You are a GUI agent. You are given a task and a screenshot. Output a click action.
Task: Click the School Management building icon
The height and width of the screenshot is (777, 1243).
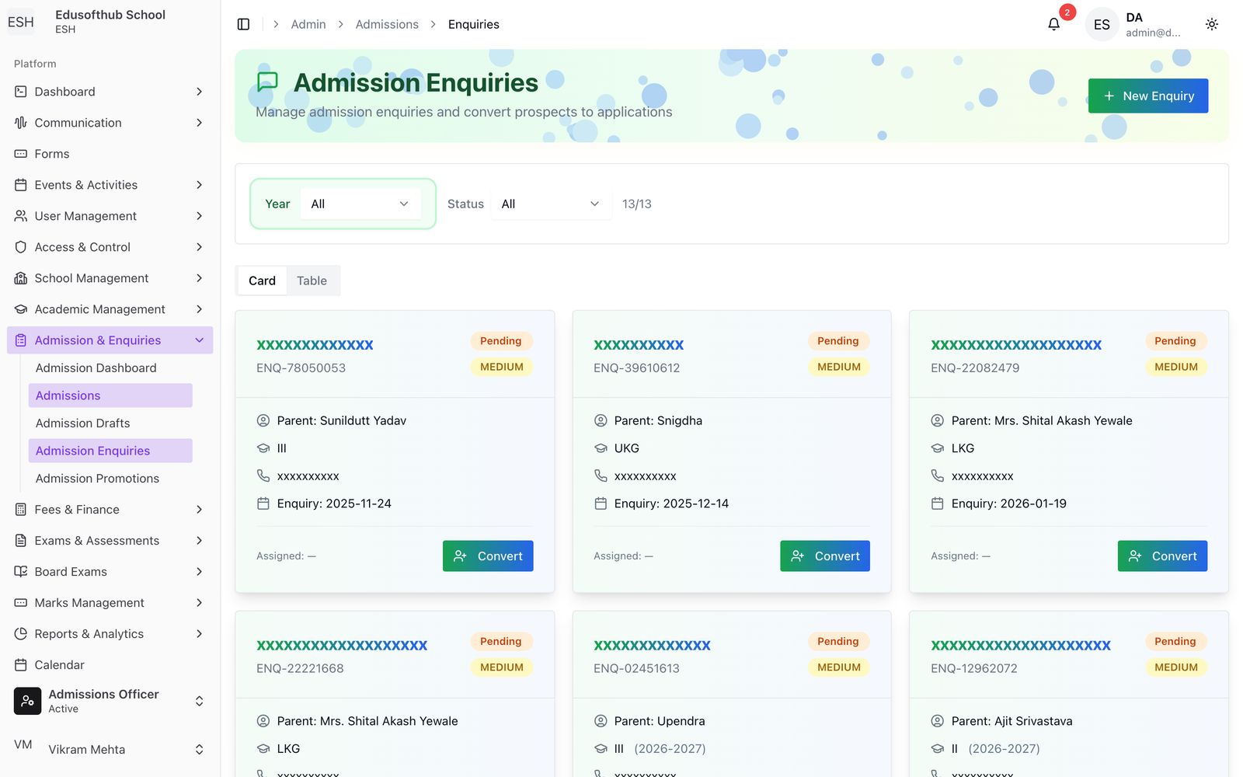point(21,278)
